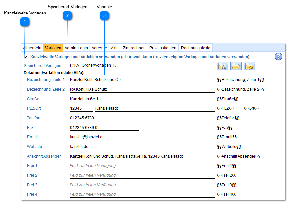
Task: Switch to the Allgemein tab
Action: tap(32, 48)
